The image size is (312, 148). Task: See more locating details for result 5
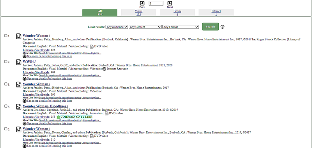pos(50,146)
